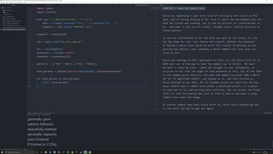Image resolution: width=273 pixels, height=154 pixels.
Task: Click the 'generally gave' output line
Action: pyautogui.click(x=39, y=119)
